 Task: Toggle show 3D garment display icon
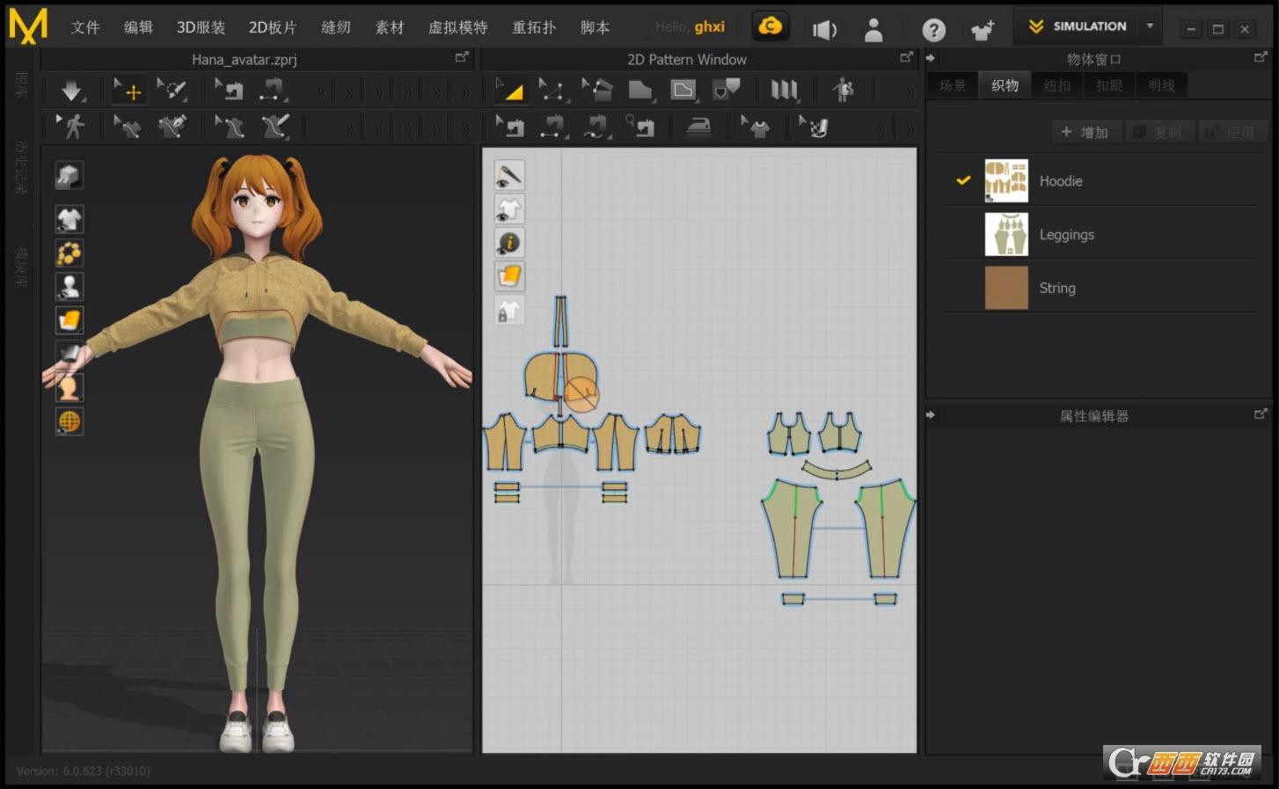(69, 218)
